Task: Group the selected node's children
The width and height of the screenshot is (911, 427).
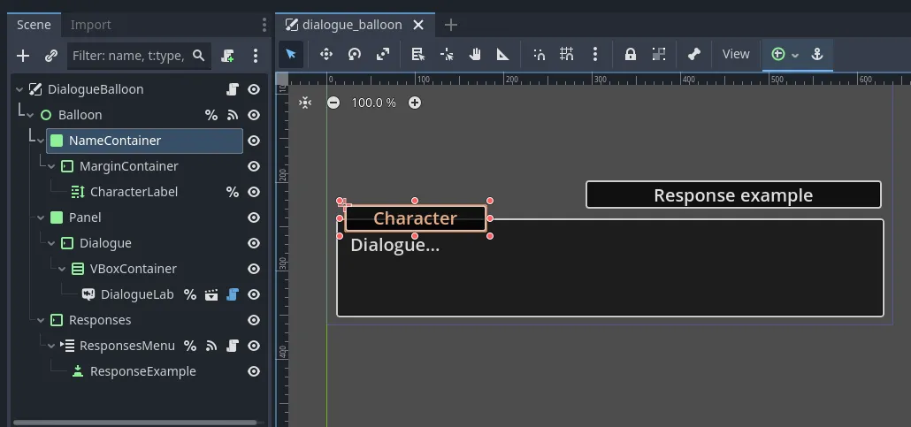Action: [659, 55]
